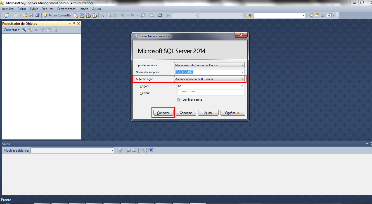Open the activity monitor toolbar icon
Image resolution: width=372 pixels, height=204 pixels.
point(160,15)
